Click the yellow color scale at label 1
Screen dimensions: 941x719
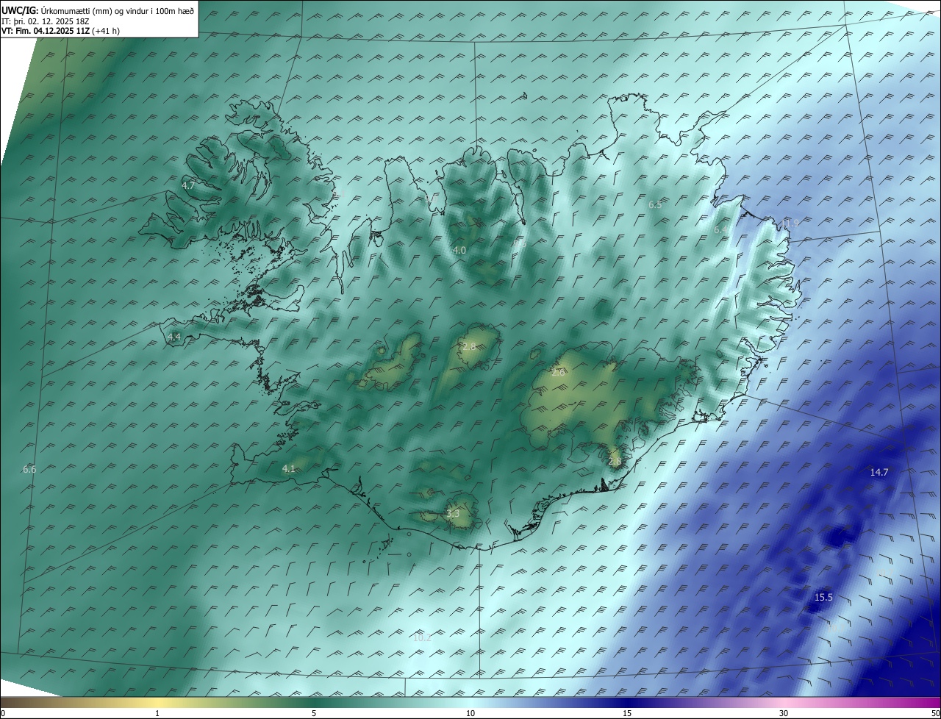click(157, 713)
